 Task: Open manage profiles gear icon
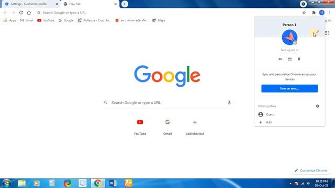(318, 106)
